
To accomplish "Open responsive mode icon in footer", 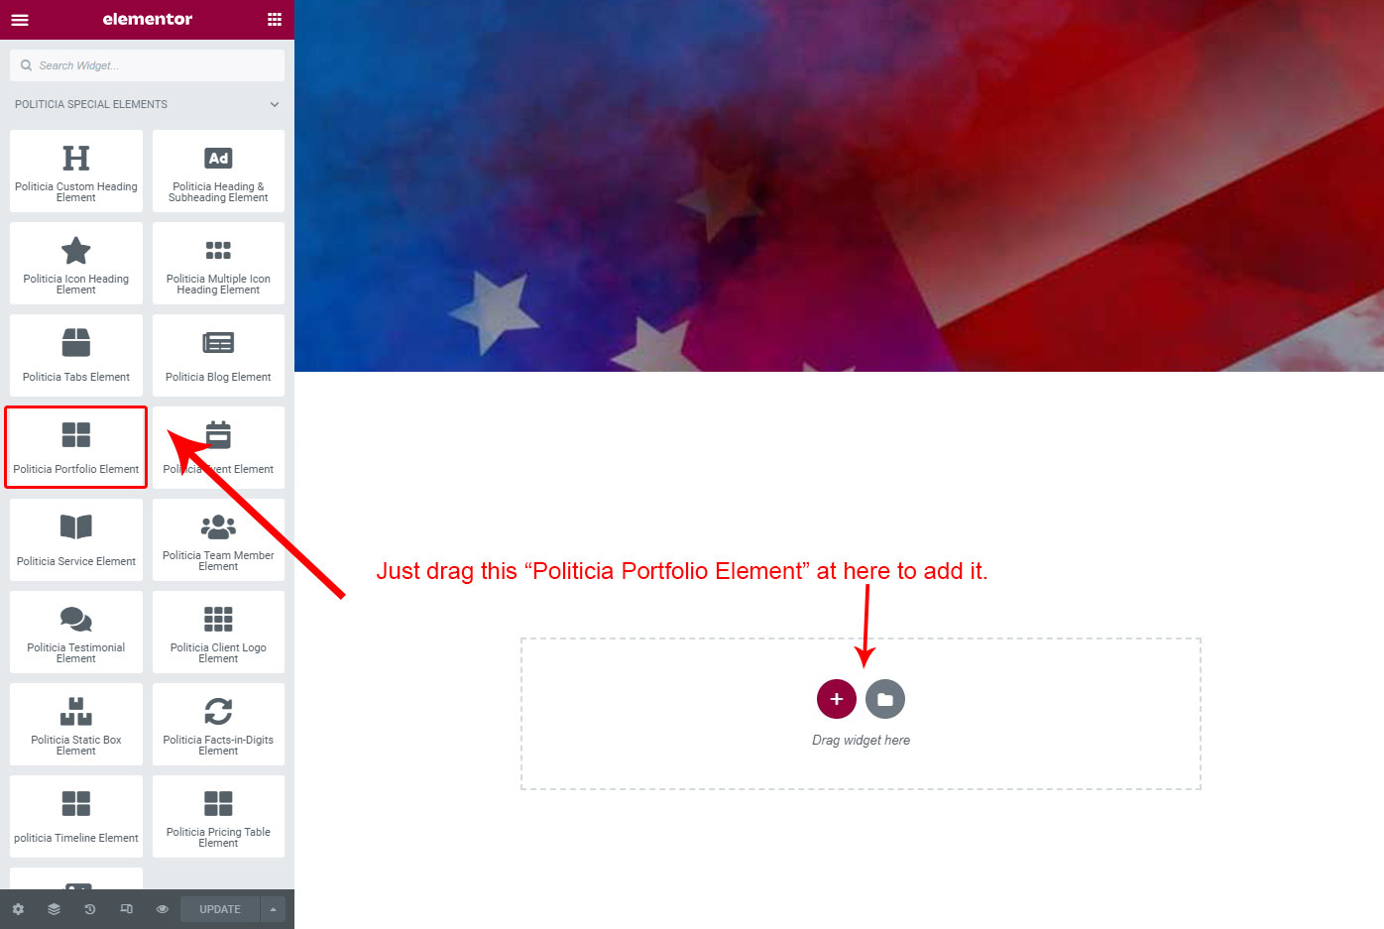I will [x=126, y=909].
